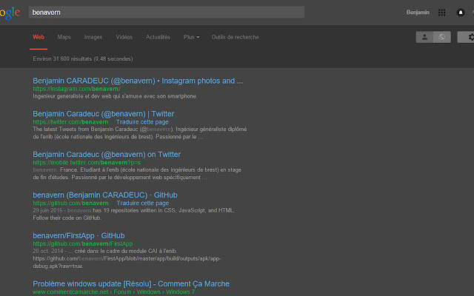This screenshot has height=296, width=474.
Task: Open Problème windows update Comment Ça Marche result
Action: point(131,284)
